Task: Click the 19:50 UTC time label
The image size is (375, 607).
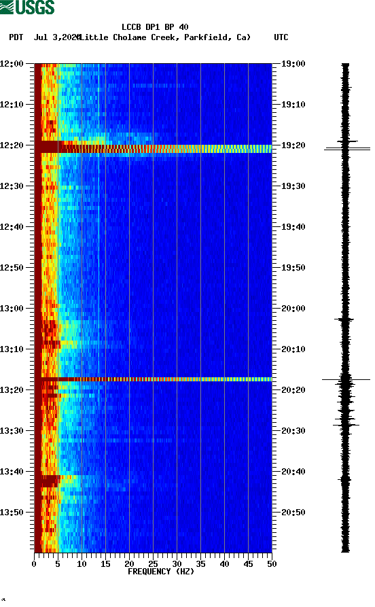Action: tap(293, 268)
